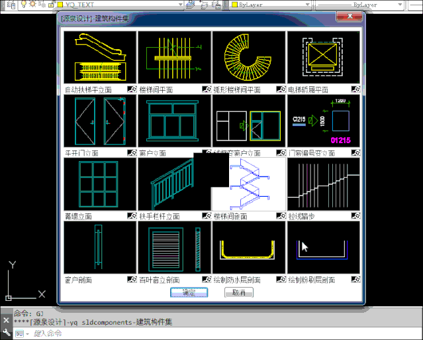423x340 pixels.
Task: Select the 弧形楼梯间平面 spiral stair thumbnail
Action: click(249, 57)
